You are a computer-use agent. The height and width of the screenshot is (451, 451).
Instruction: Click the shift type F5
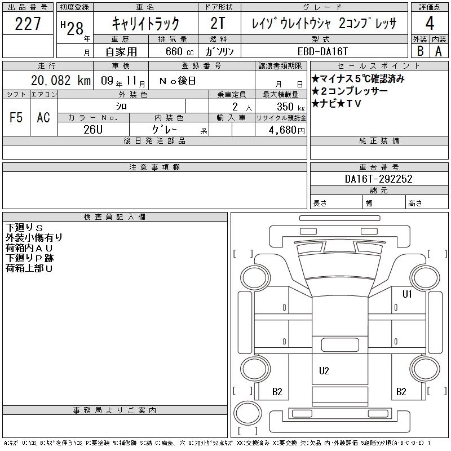point(16,117)
